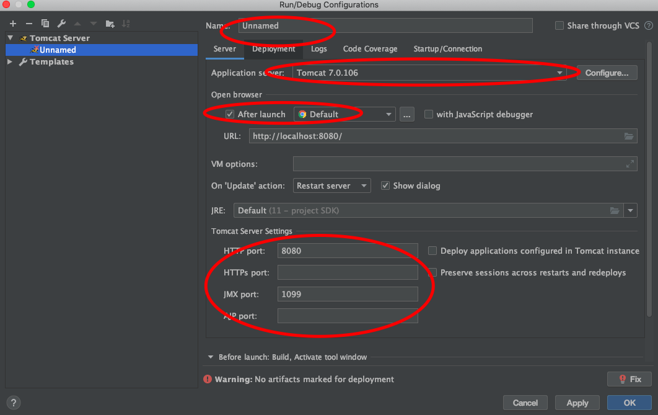The width and height of the screenshot is (658, 415).
Task: Toggle Share through VCS checkbox
Action: pyautogui.click(x=559, y=25)
